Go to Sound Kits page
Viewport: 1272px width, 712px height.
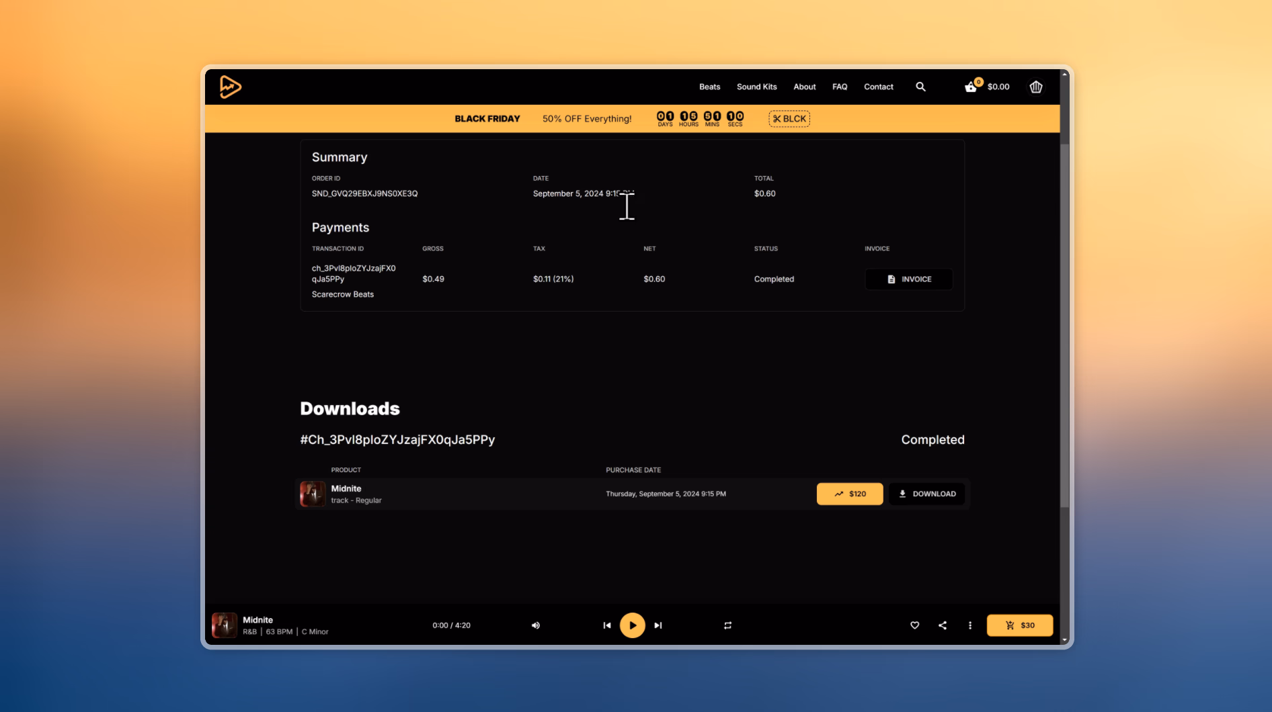[x=756, y=87]
